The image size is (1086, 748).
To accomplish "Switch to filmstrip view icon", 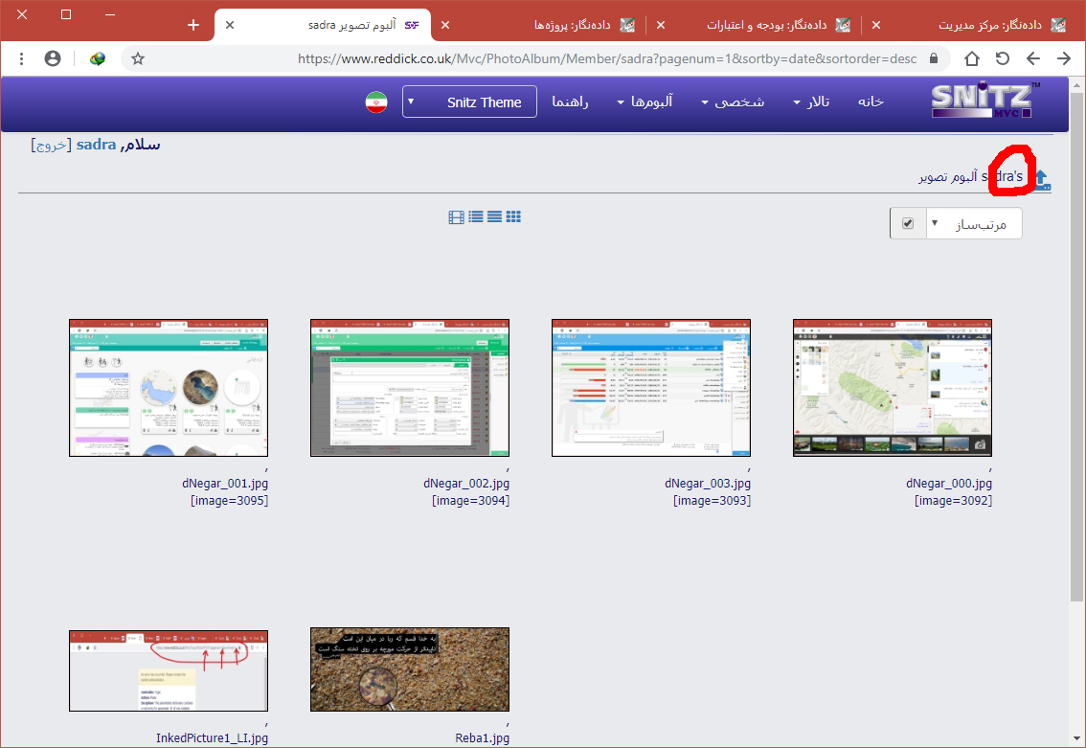I will coord(456,217).
